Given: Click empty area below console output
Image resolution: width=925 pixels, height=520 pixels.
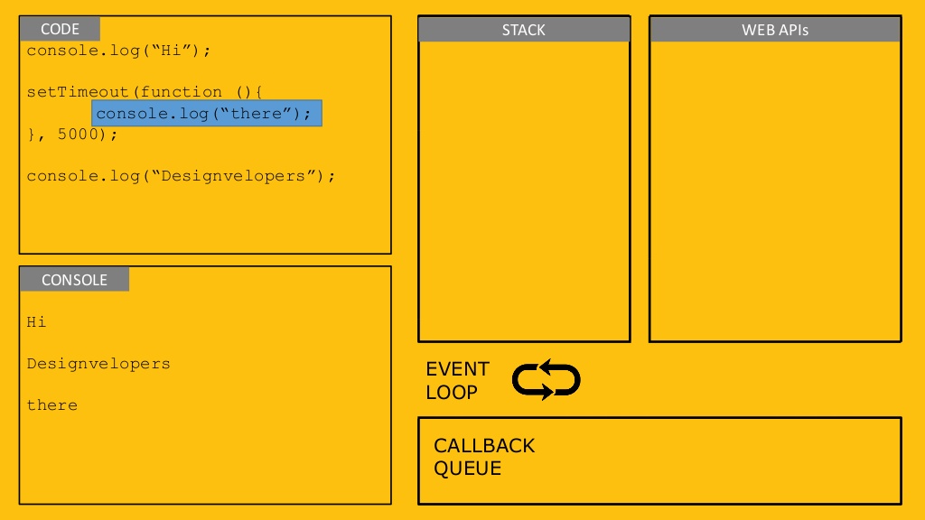Looking at the screenshot, I should pyautogui.click(x=205, y=459).
